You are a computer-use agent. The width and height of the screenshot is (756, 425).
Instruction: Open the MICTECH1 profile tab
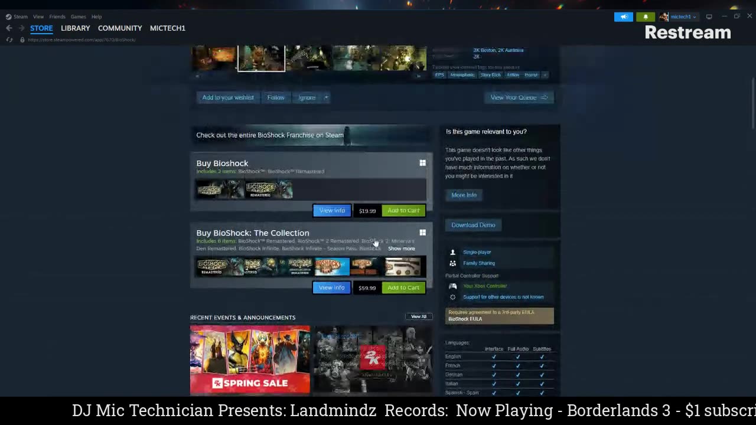click(168, 28)
